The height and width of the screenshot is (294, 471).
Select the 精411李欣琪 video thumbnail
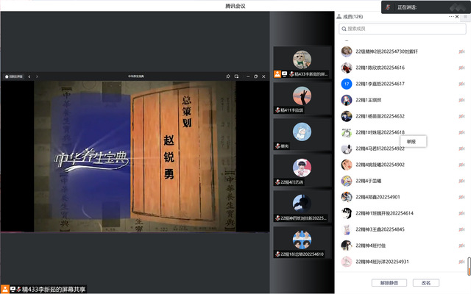point(302,98)
